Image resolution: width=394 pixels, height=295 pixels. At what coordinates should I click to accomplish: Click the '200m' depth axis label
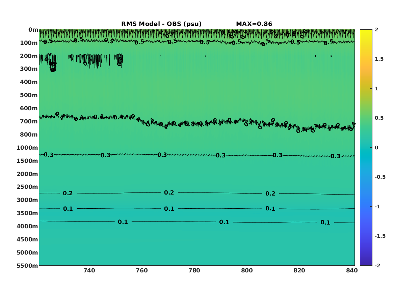point(29,56)
